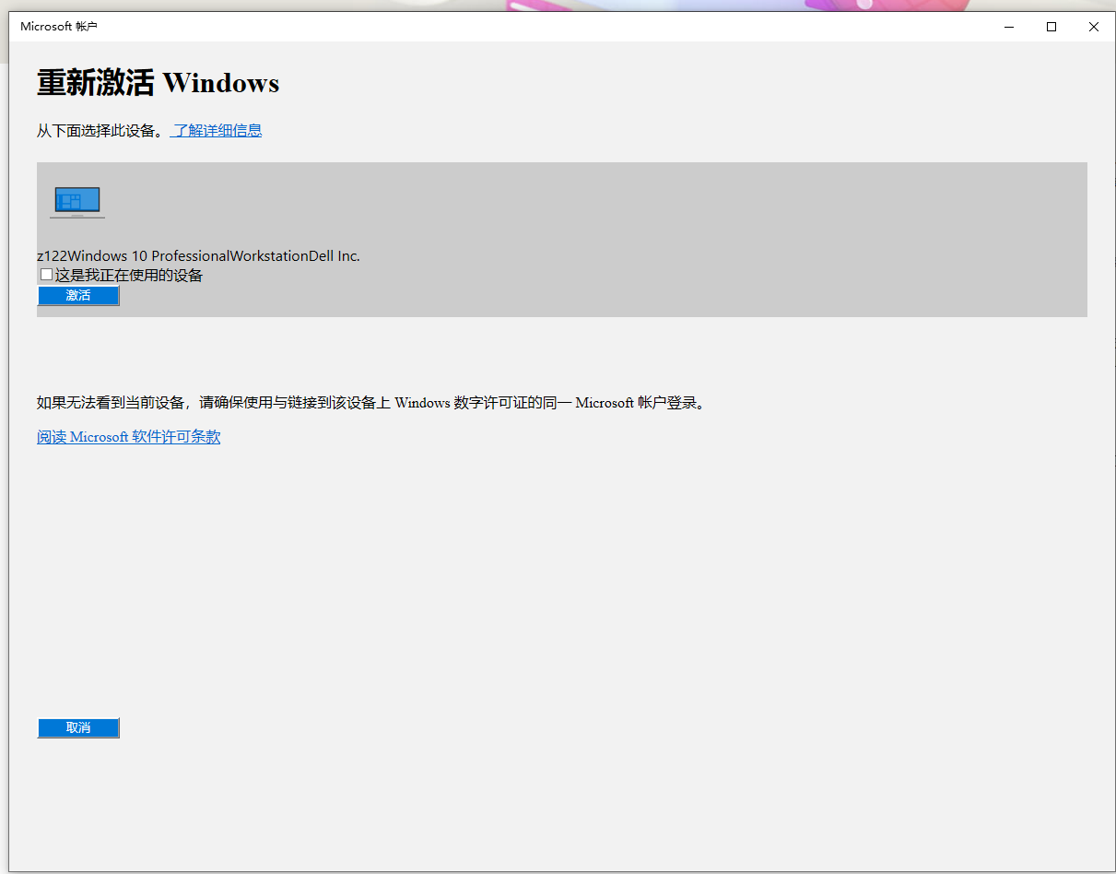Click the laptop device icon
This screenshot has width=1116, height=874.
77,202
